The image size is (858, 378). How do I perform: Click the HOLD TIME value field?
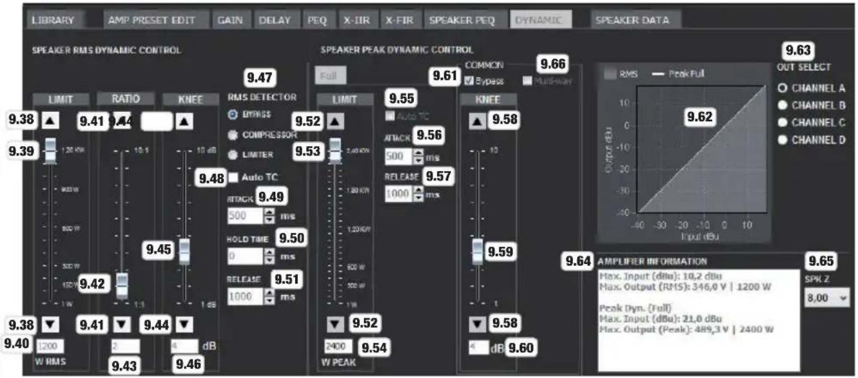[x=245, y=256]
